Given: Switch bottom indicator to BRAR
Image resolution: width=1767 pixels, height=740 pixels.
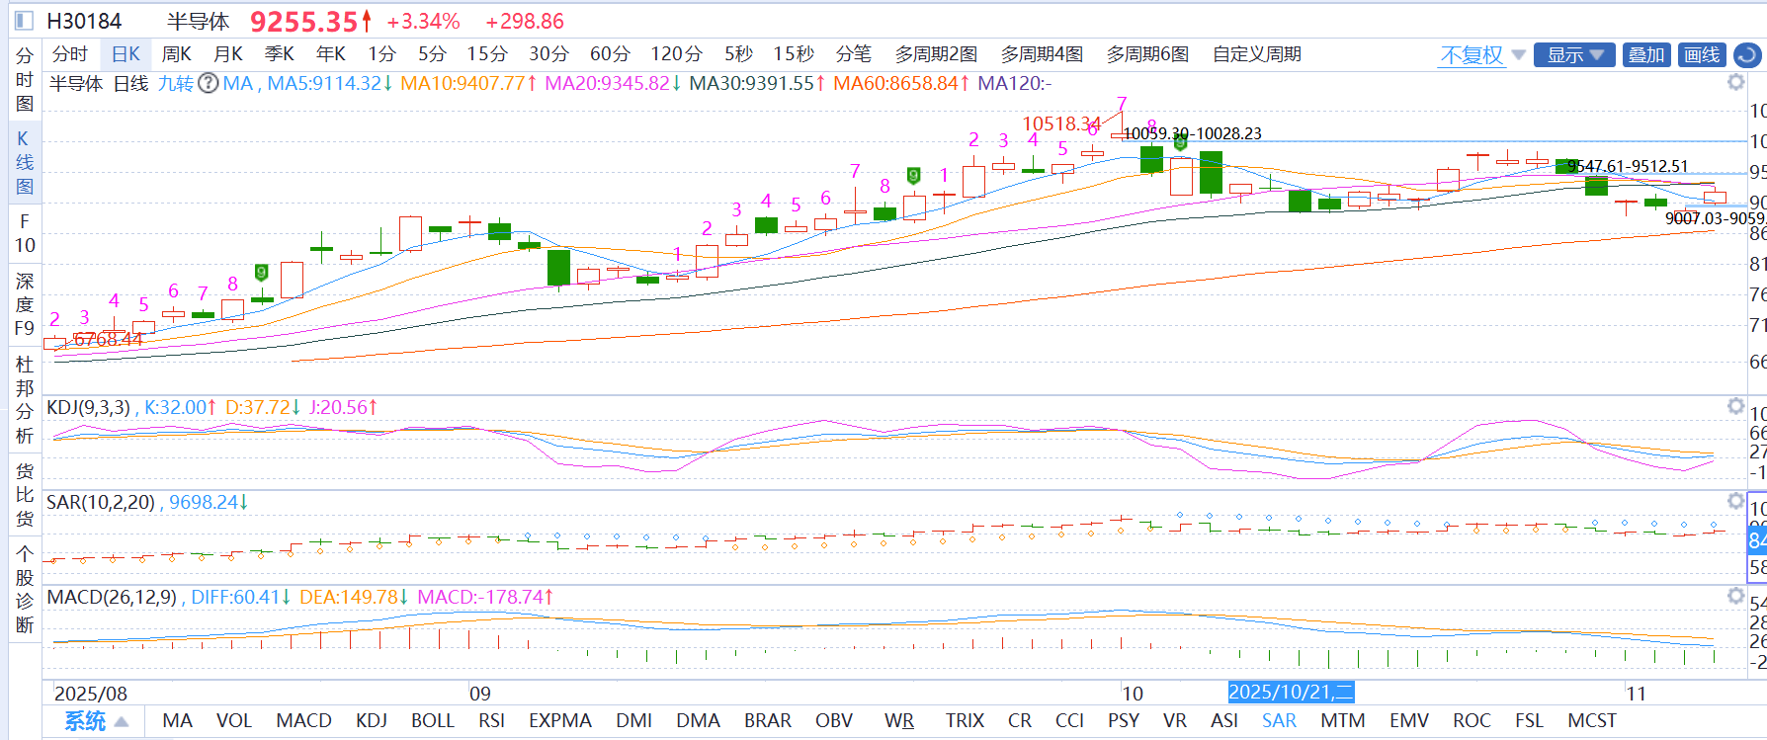Looking at the screenshot, I should tap(768, 721).
